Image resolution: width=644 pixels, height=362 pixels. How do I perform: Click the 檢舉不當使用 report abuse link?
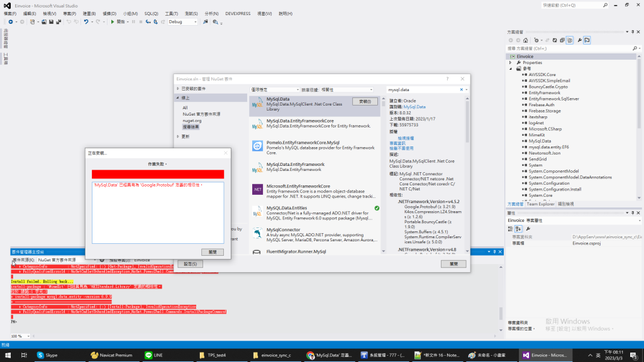pos(401,148)
